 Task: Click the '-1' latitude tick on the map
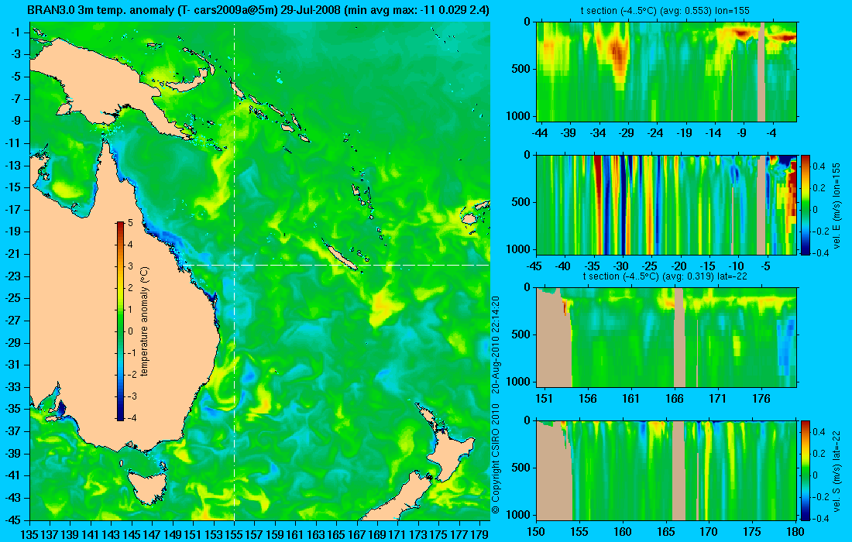click(x=15, y=33)
